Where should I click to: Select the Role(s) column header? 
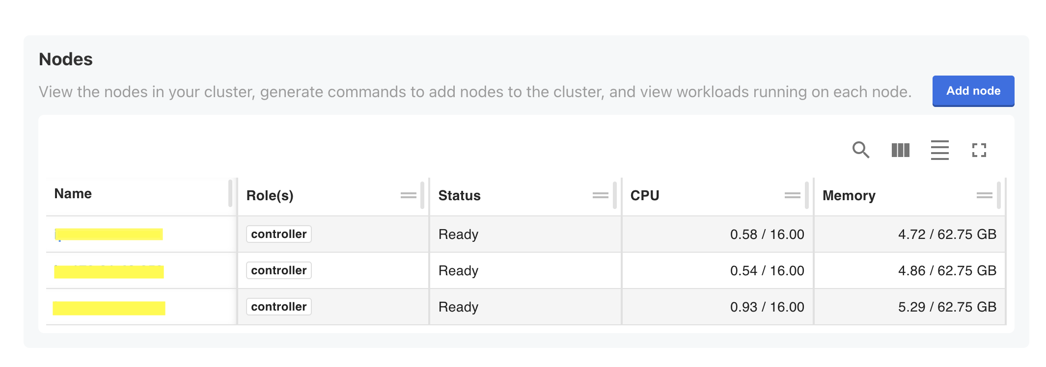coord(270,195)
